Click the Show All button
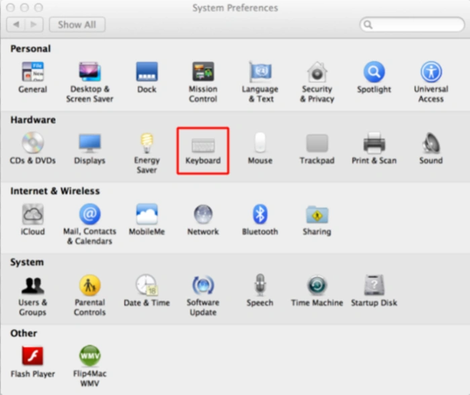 point(77,25)
